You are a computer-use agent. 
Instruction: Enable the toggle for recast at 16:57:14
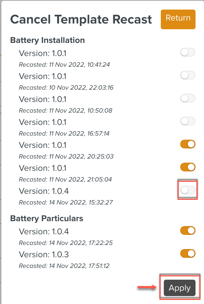tap(188, 121)
